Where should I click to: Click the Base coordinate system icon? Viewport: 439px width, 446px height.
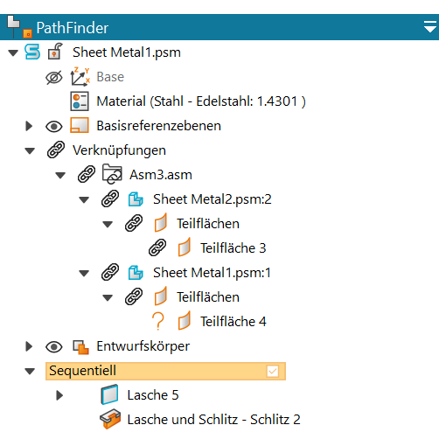coord(80,77)
